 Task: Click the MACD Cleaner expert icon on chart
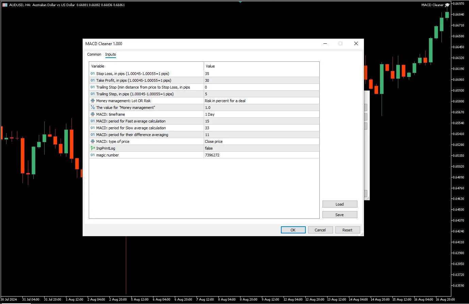coord(447,5)
